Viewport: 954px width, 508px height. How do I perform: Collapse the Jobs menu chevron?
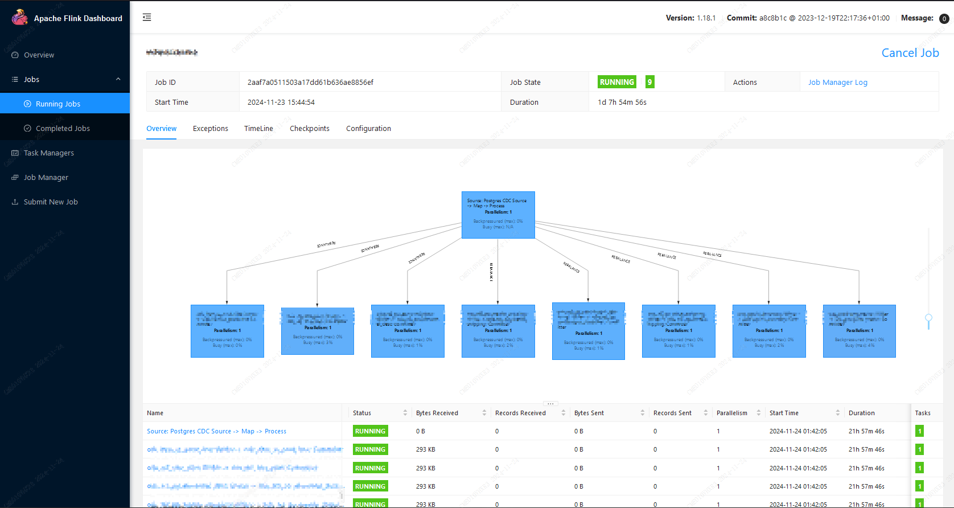click(x=118, y=79)
